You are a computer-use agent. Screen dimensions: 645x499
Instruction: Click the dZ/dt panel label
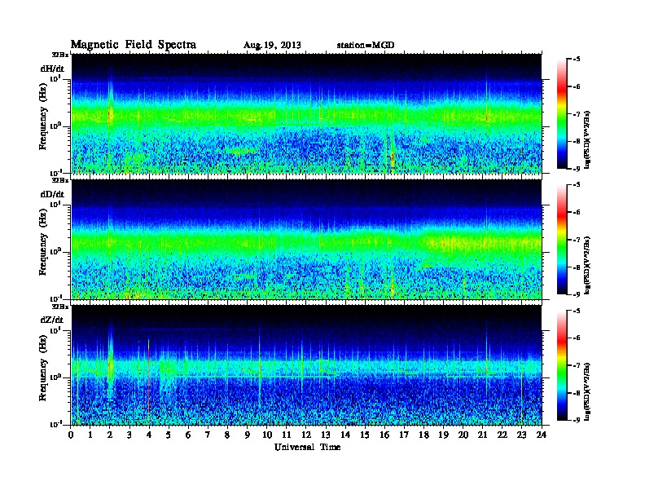coord(52,320)
